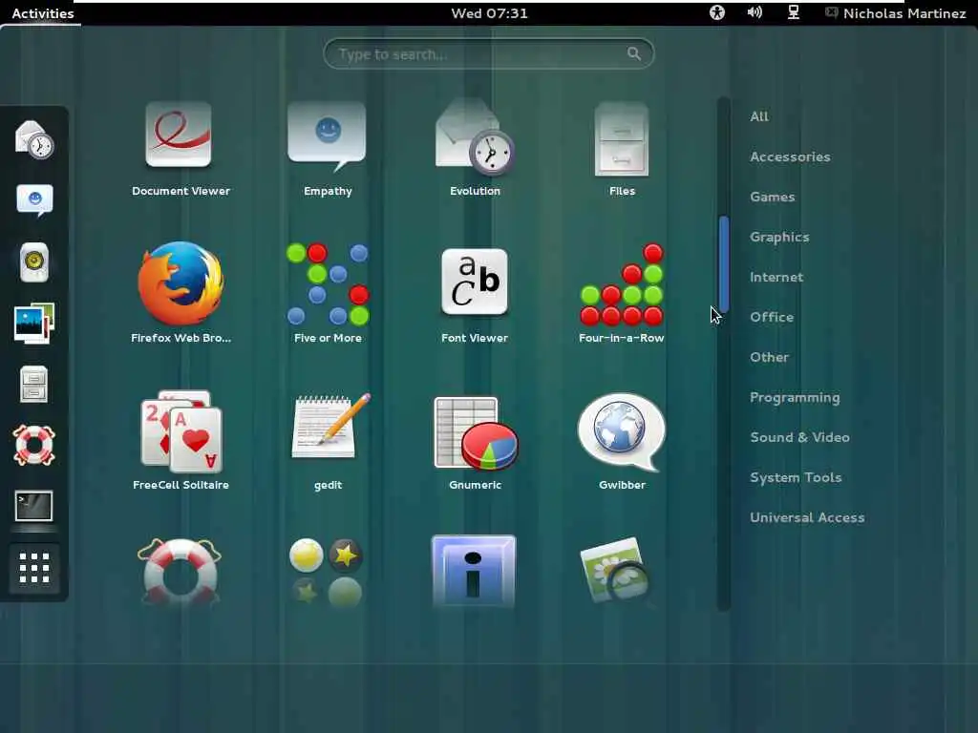Show All application categories

[759, 116]
